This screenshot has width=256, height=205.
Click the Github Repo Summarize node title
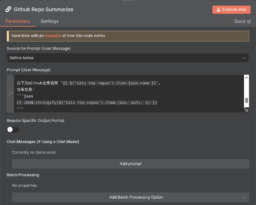[44, 9]
